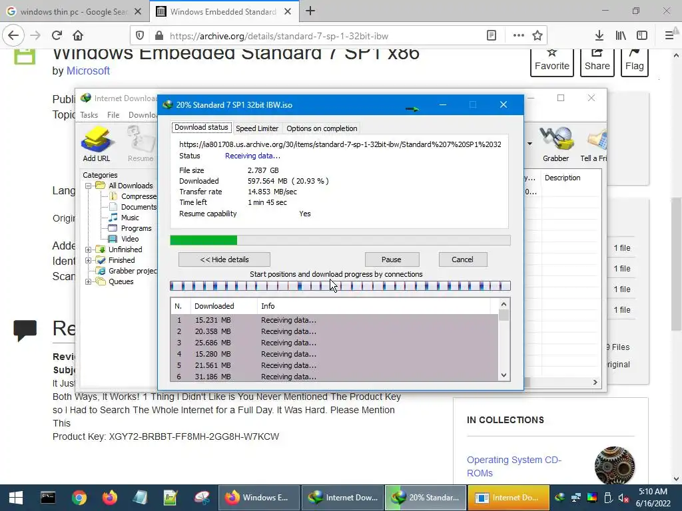Image resolution: width=682 pixels, height=511 pixels.
Task: Switch to Options on completion tab
Action: (x=322, y=128)
